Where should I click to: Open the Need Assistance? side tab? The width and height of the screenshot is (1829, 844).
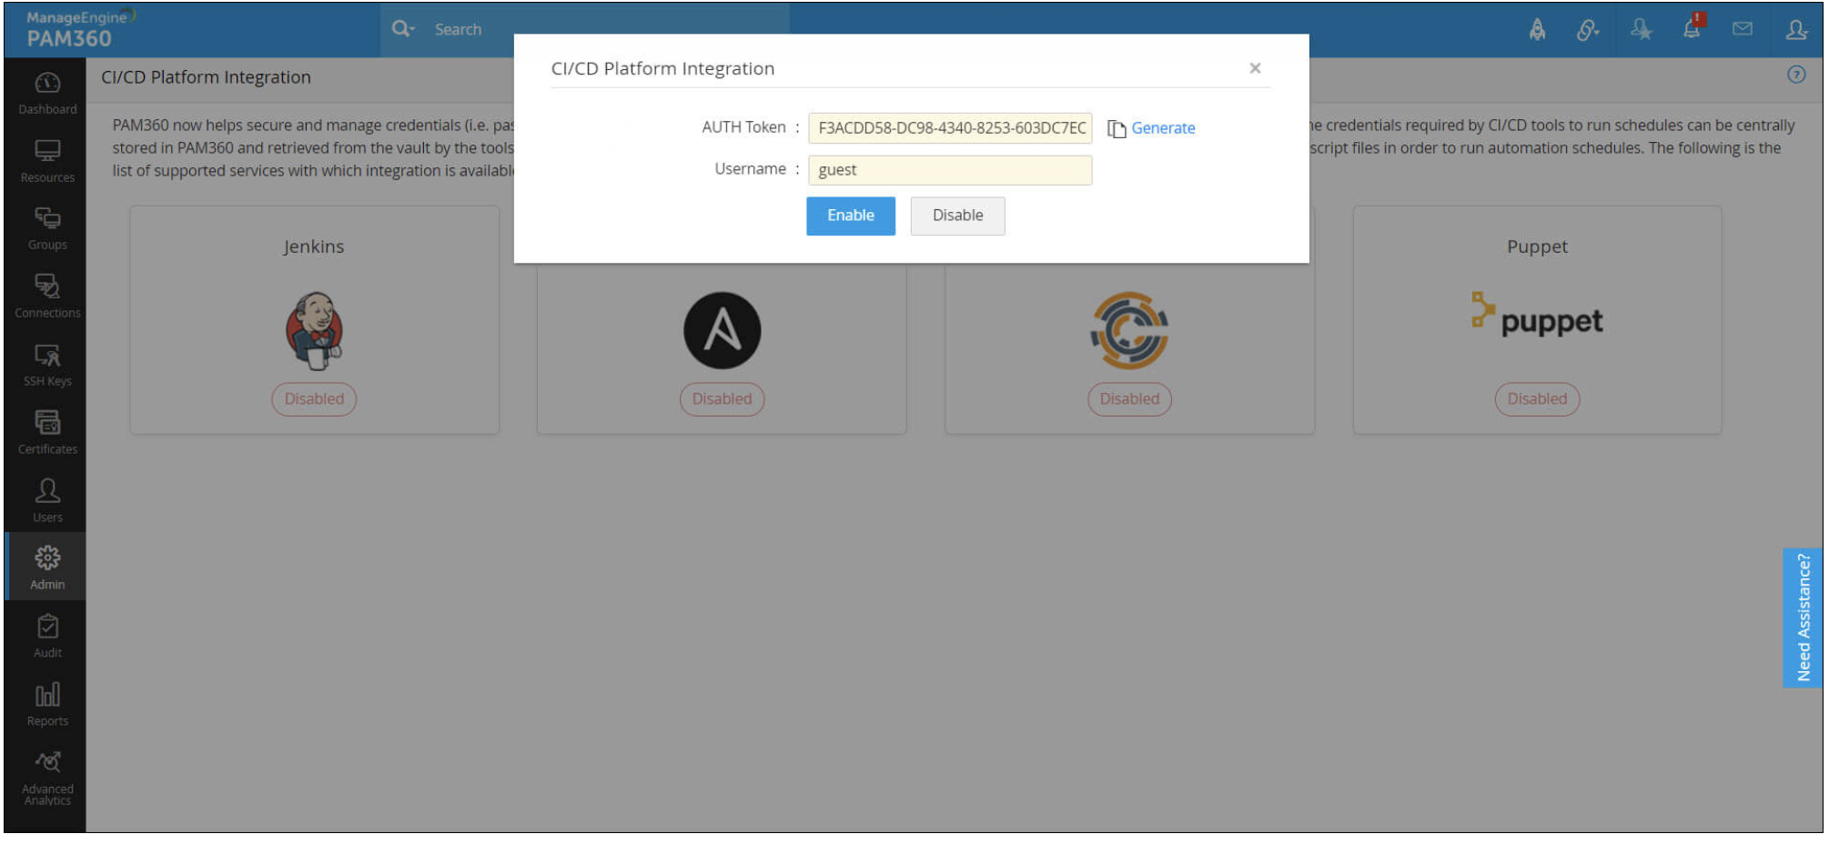[1803, 618]
